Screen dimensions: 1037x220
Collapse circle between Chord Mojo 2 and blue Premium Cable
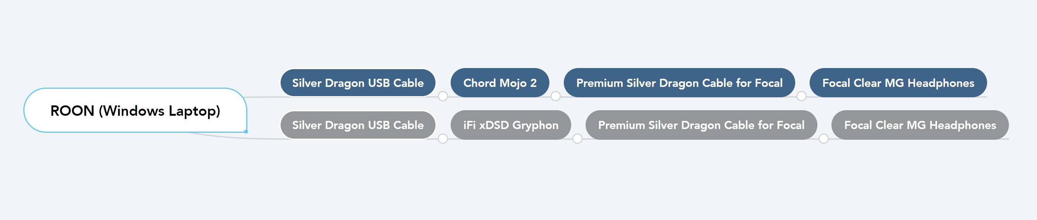(556, 96)
